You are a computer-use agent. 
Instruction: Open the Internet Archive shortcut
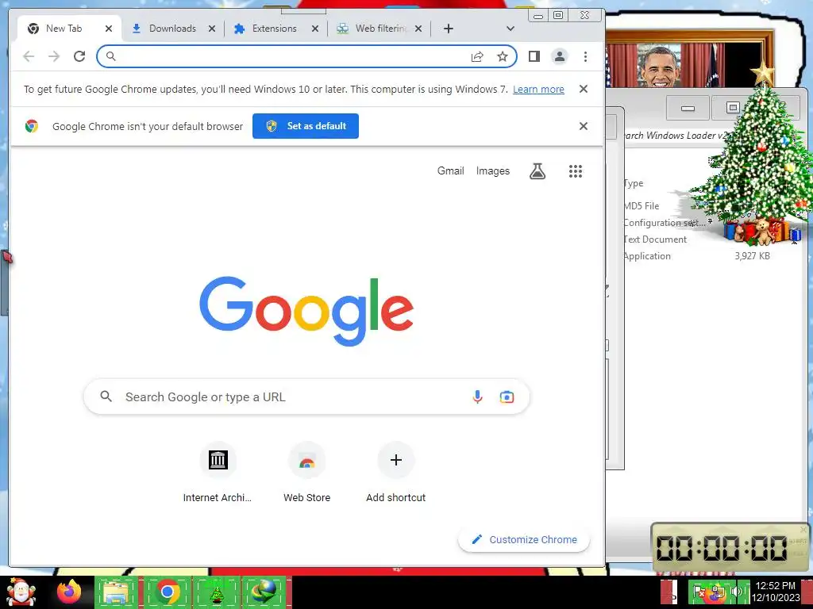tap(218, 473)
